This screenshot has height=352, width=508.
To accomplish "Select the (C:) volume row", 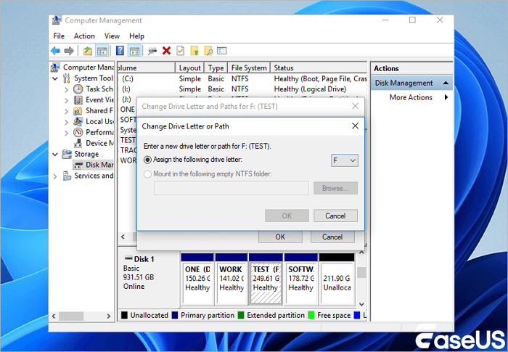I will [242, 79].
